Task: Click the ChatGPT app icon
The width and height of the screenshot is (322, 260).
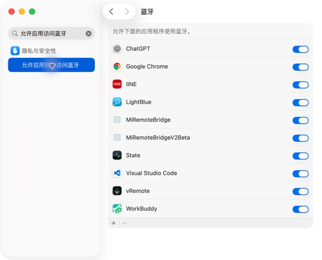Action: (x=117, y=48)
